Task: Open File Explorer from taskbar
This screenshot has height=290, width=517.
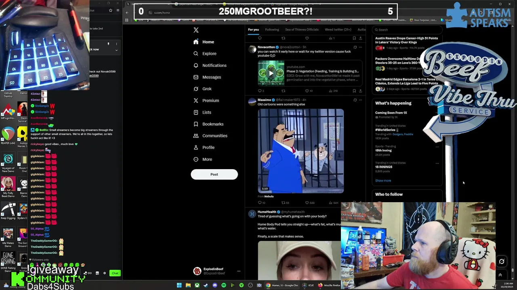Action: tap(188, 285)
